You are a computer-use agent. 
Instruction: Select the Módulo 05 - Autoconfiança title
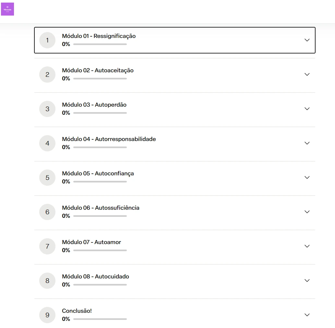point(98,174)
